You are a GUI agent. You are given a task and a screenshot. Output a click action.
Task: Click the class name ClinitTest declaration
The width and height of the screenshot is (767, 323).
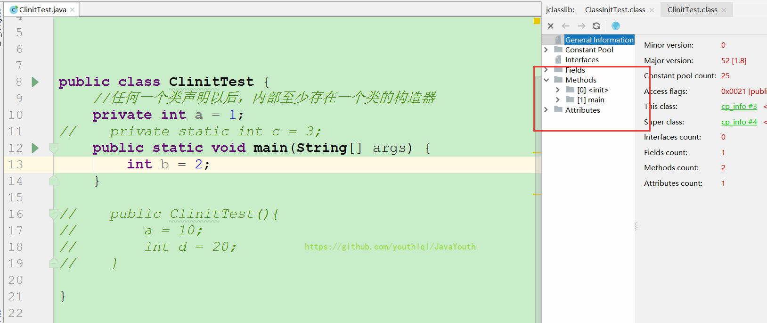point(211,82)
